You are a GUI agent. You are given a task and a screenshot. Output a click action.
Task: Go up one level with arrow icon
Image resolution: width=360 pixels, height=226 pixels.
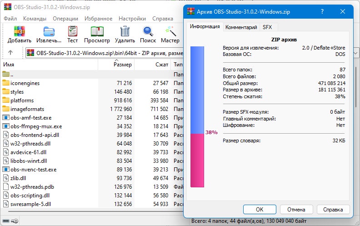10,53
